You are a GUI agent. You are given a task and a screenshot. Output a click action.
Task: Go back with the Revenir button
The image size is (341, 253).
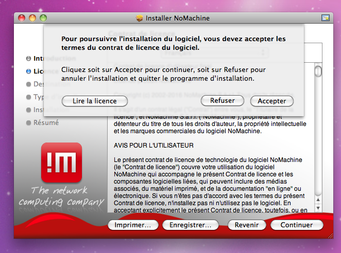pyautogui.click(x=247, y=225)
